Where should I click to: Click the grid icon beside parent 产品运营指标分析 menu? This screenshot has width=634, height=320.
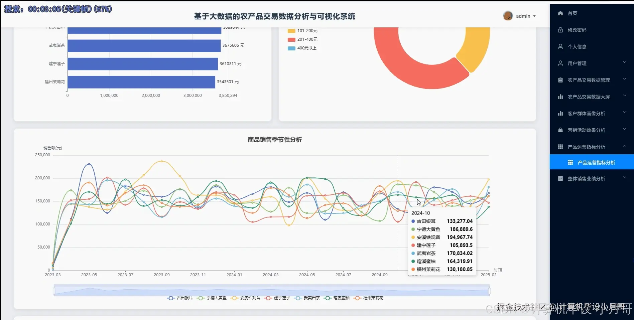(x=560, y=147)
